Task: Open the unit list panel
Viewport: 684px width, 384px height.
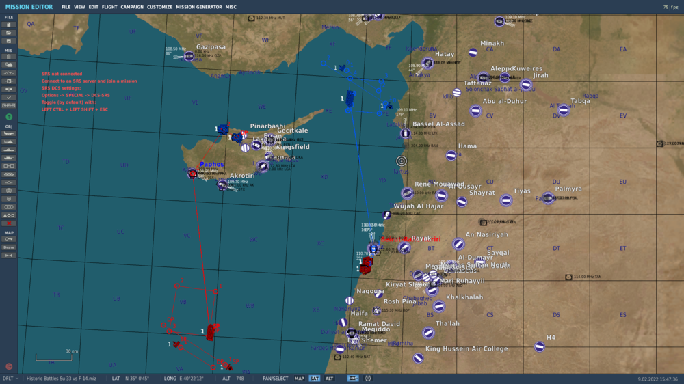Action: 9,215
